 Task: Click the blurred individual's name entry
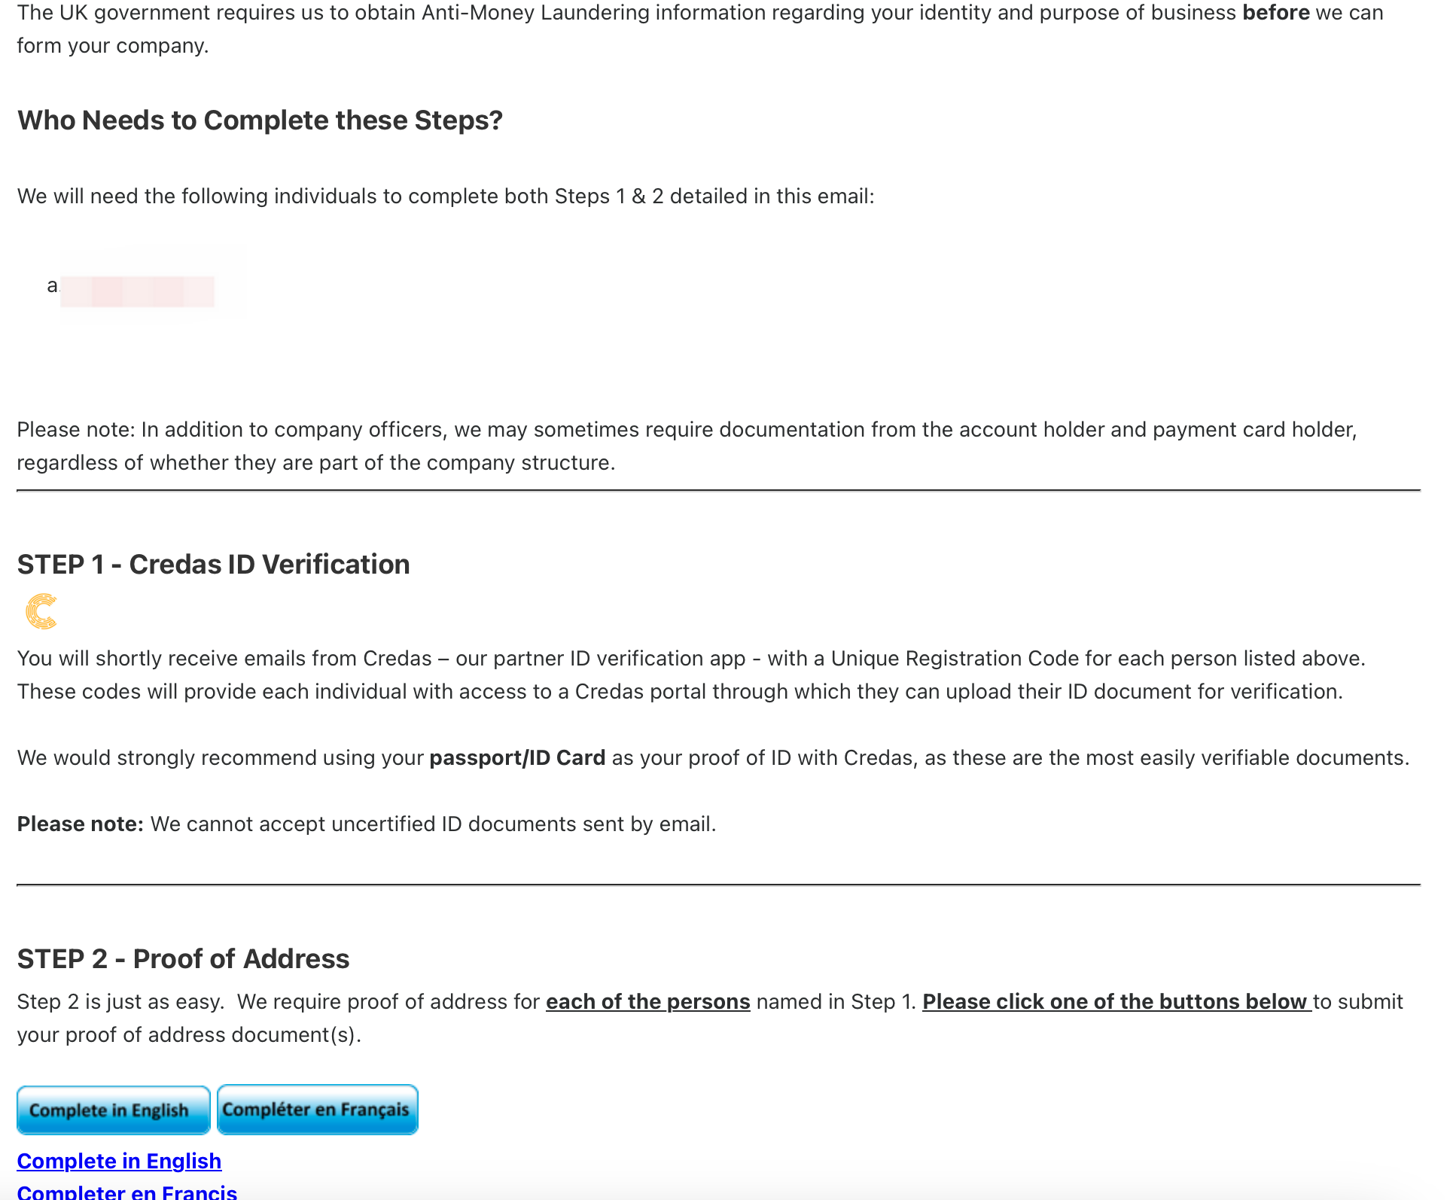137,291
